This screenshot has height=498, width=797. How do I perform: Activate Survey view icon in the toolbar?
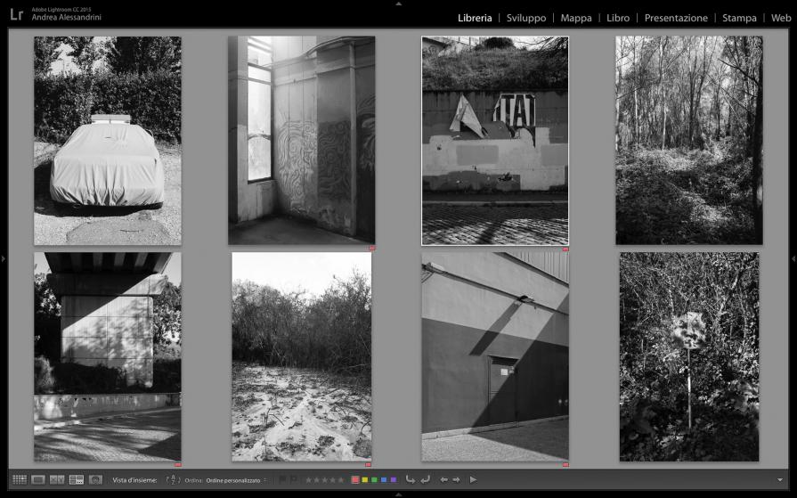[77, 479]
